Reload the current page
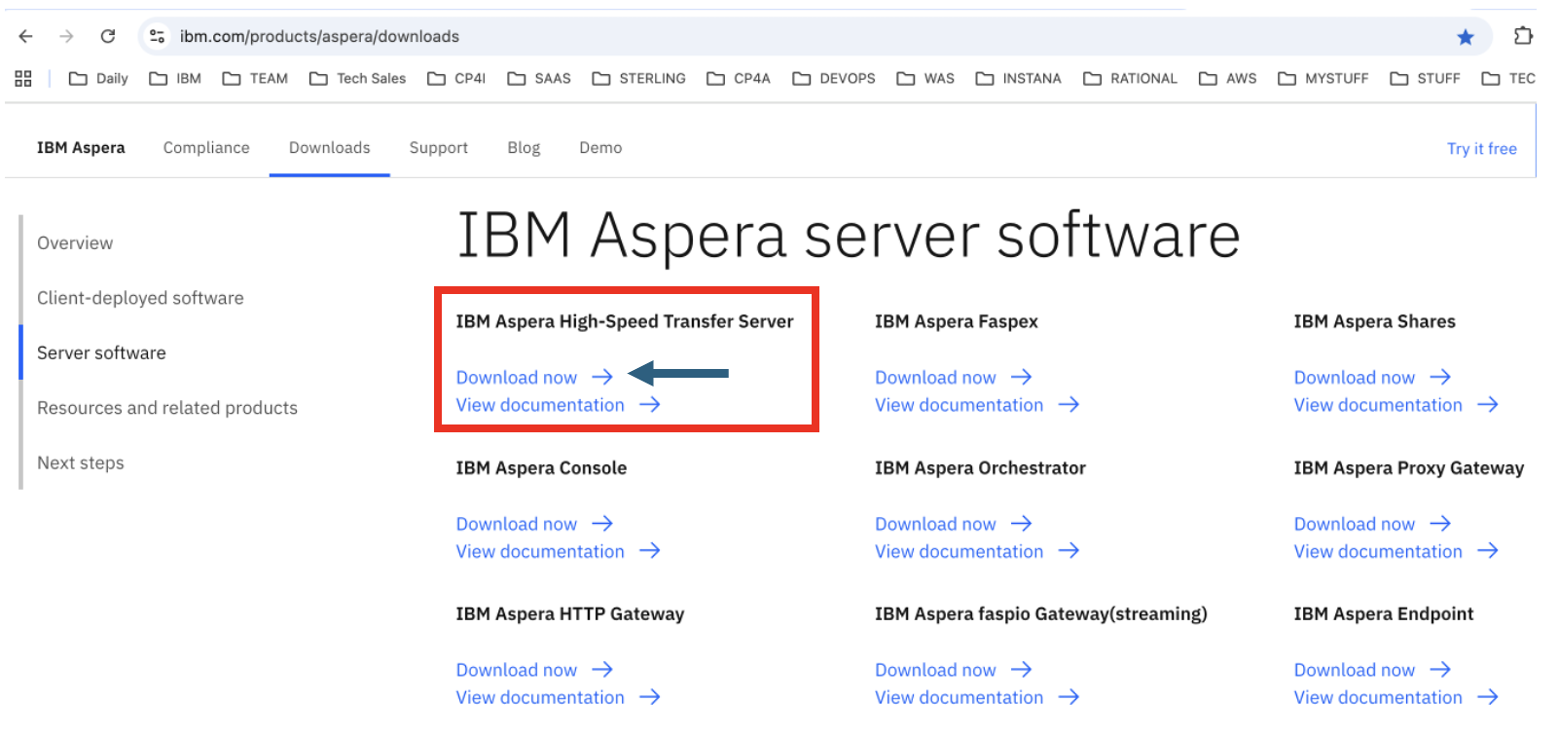 [x=108, y=36]
